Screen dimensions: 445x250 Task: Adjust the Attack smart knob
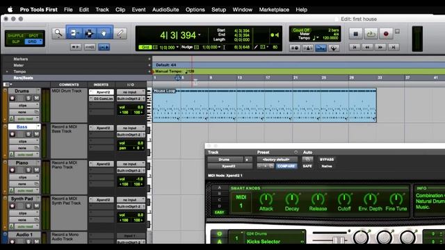(266, 199)
